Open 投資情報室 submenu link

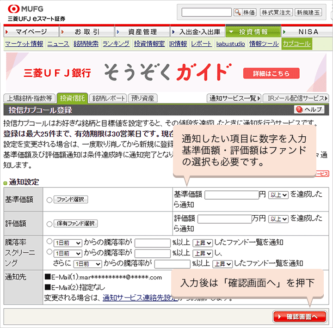tap(149, 44)
